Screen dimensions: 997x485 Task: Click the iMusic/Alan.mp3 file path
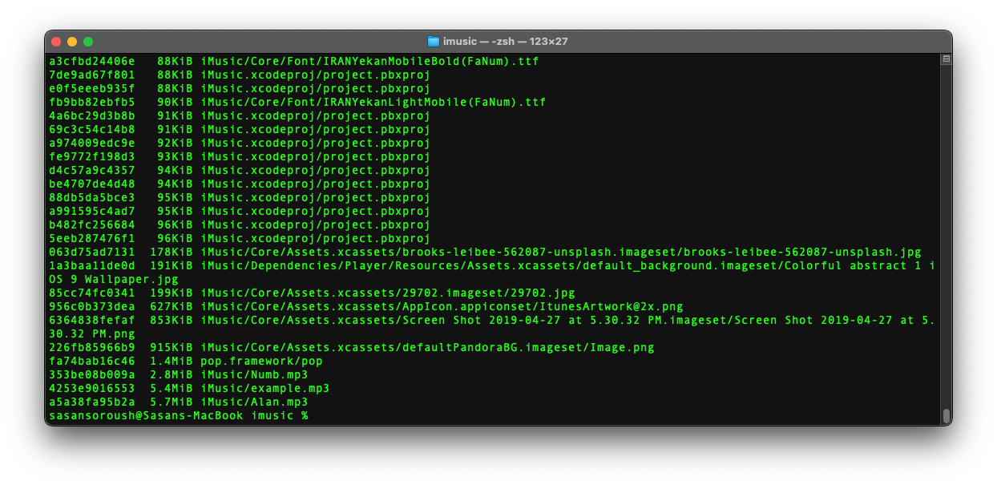point(253,402)
